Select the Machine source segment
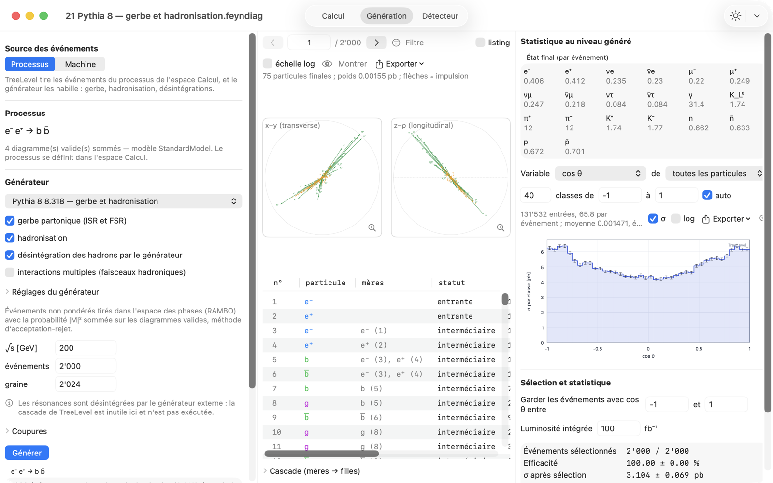This screenshot has height=483, width=773. pyautogui.click(x=80, y=64)
